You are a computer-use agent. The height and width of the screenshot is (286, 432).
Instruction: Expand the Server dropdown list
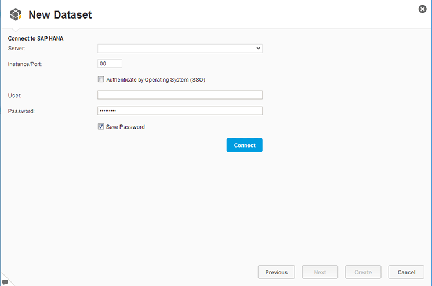click(259, 49)
